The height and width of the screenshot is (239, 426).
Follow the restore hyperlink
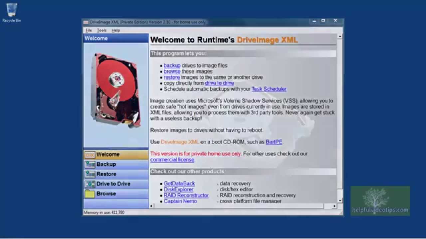pyautogui.click(x=172, y=77)
